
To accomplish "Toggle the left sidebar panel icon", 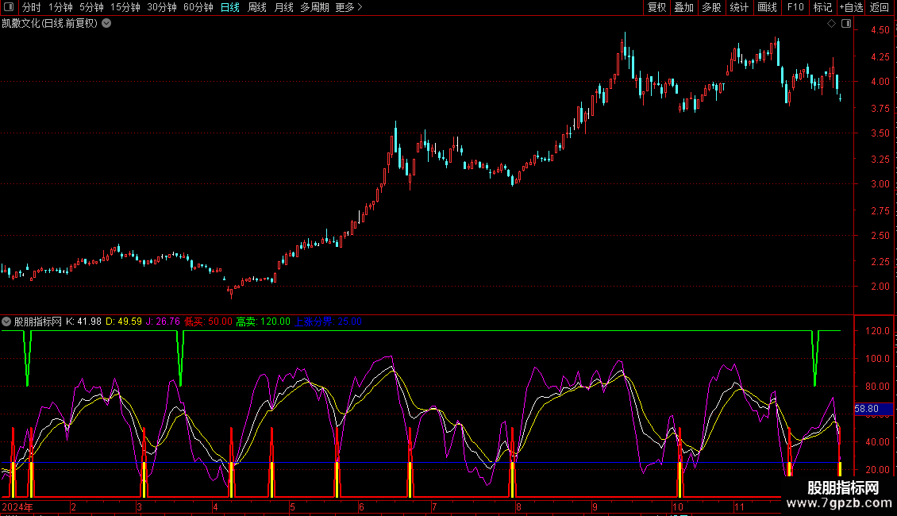I will [9, 7].
